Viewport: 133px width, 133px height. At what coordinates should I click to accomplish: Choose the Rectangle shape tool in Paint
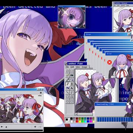point(68,97)
